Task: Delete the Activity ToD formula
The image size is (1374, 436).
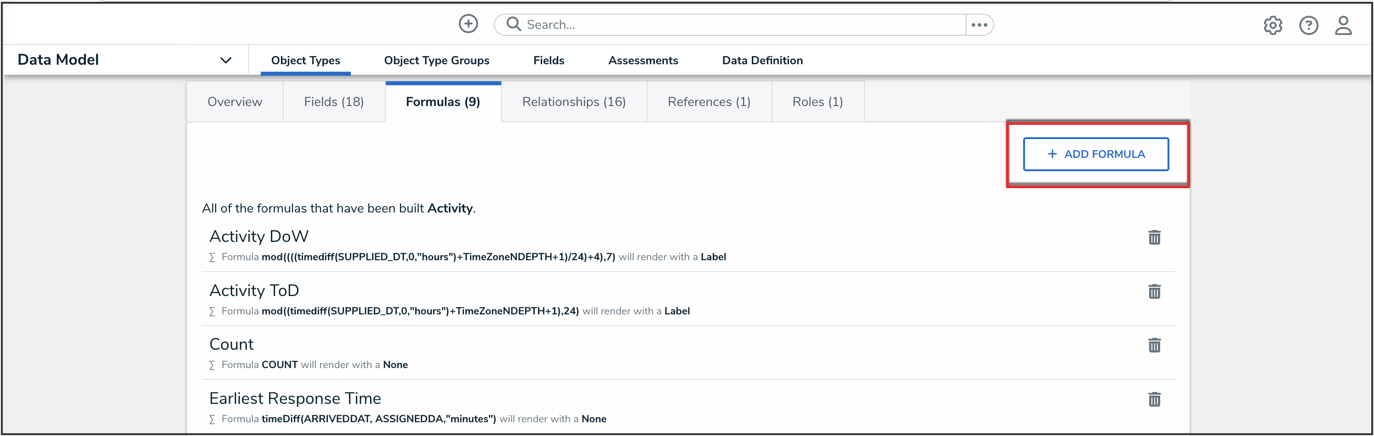Action: point(1154,292)
